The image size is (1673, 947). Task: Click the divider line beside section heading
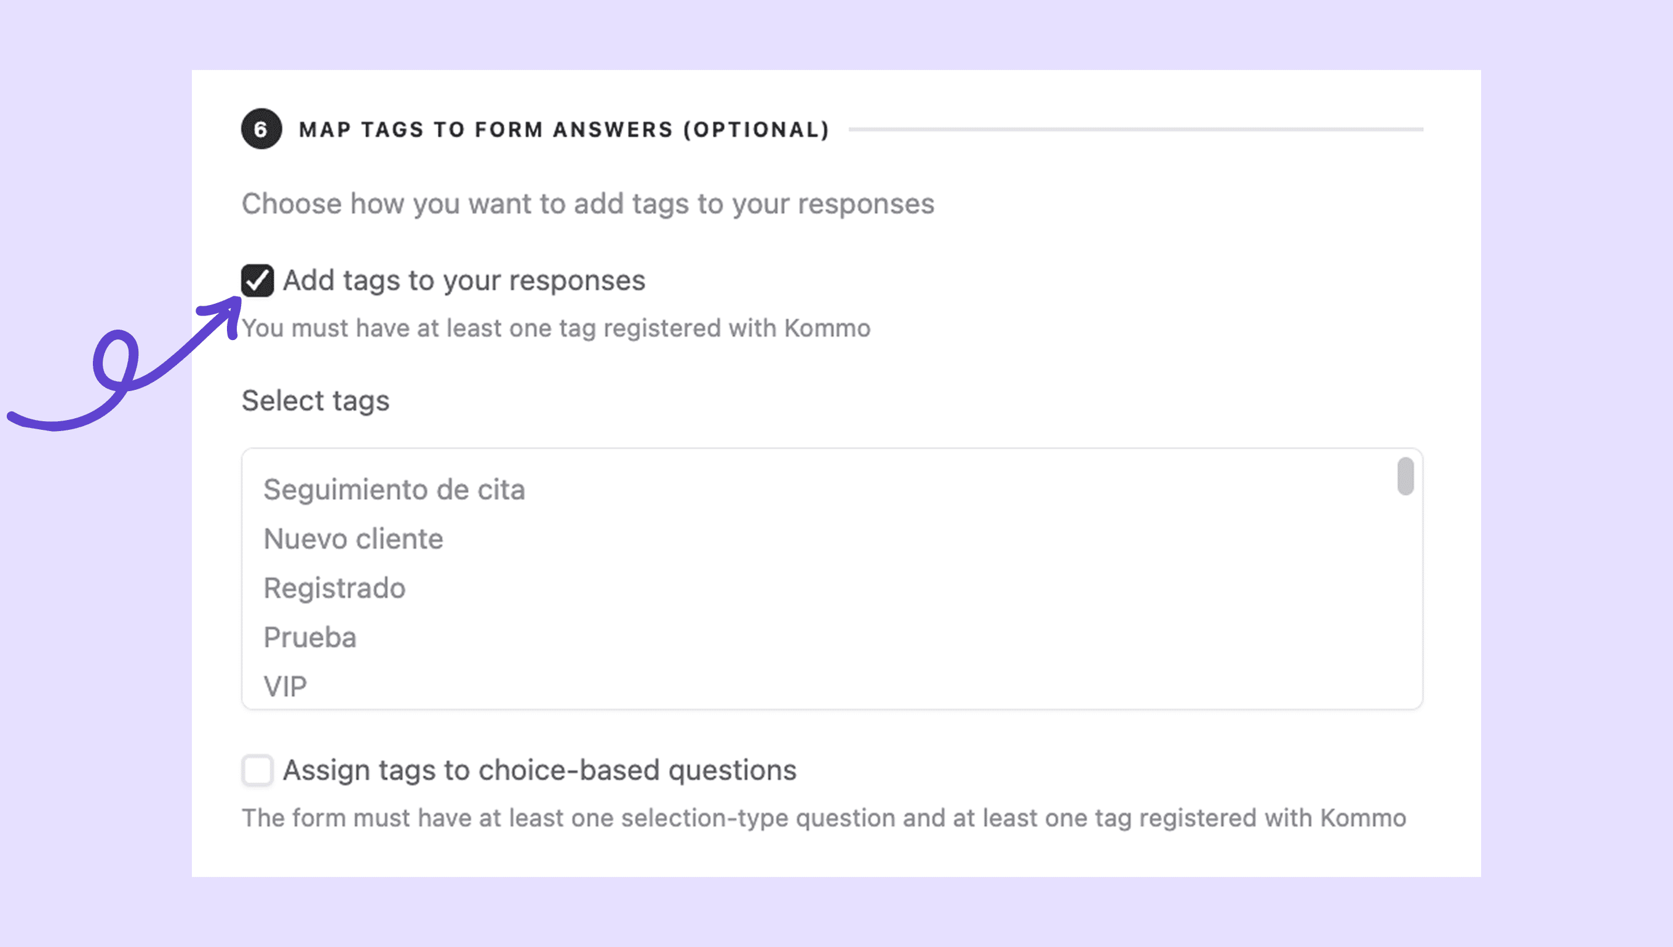point(1135,129)
